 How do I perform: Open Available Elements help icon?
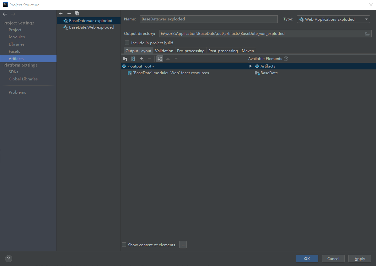286,59
